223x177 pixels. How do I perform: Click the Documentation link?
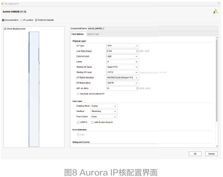12,20
